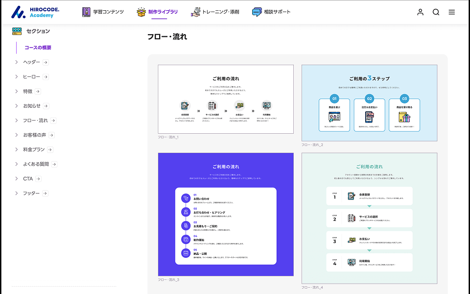Open the 学習コンテンツ menu item
Viewport: 470px width, 294px height.
tap(109, 12)
